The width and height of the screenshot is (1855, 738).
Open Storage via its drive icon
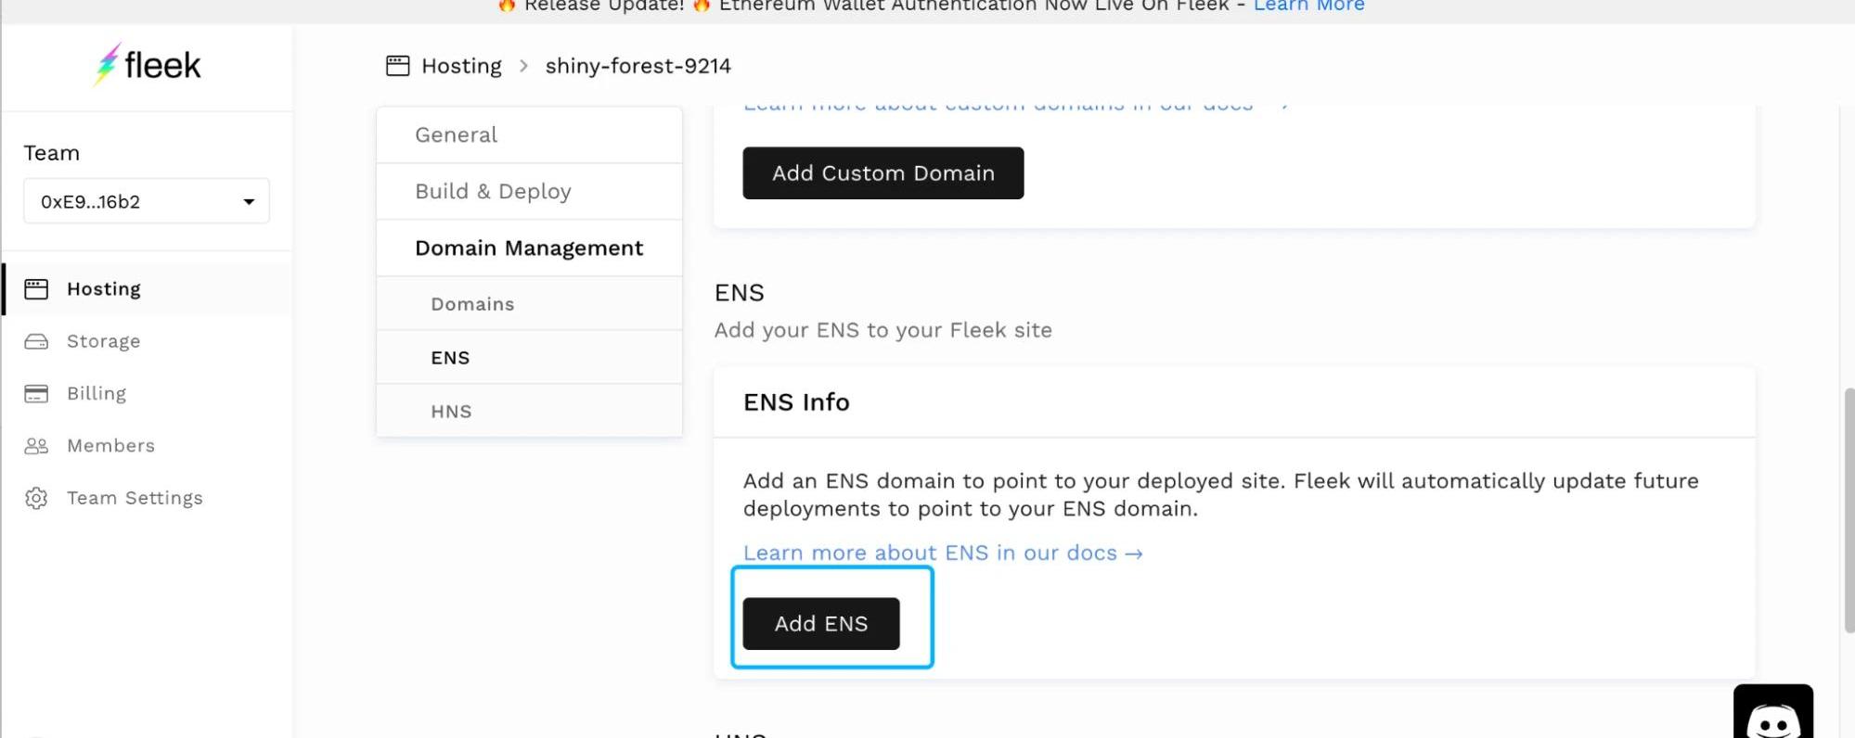coord(36,341)
